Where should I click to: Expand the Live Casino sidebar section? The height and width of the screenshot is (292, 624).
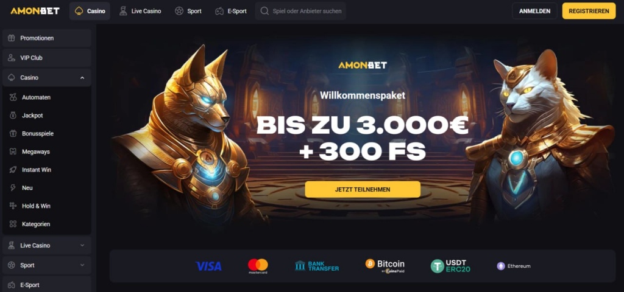click(x=82, y=246)
